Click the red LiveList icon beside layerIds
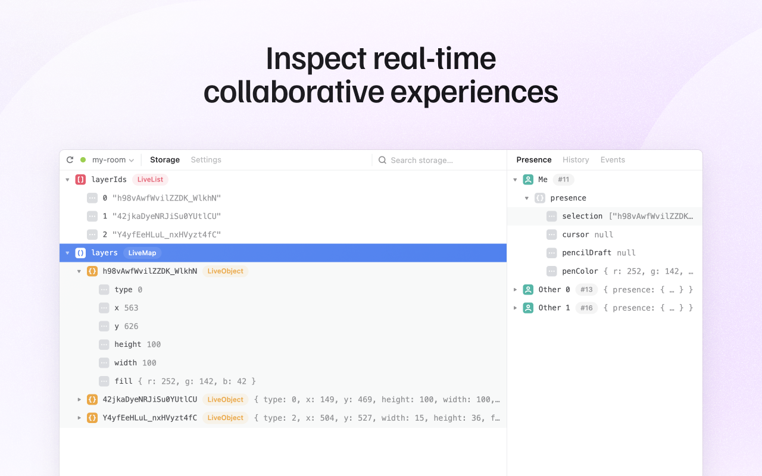This screenshot has width=762, height=476. (80, 179)
